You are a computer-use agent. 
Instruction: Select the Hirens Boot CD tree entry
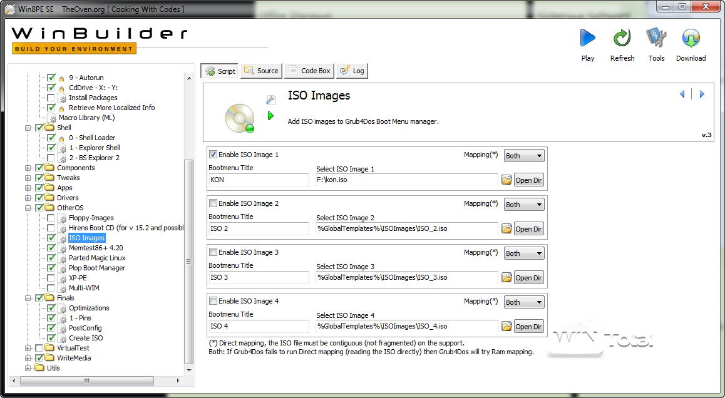point(126,228)
